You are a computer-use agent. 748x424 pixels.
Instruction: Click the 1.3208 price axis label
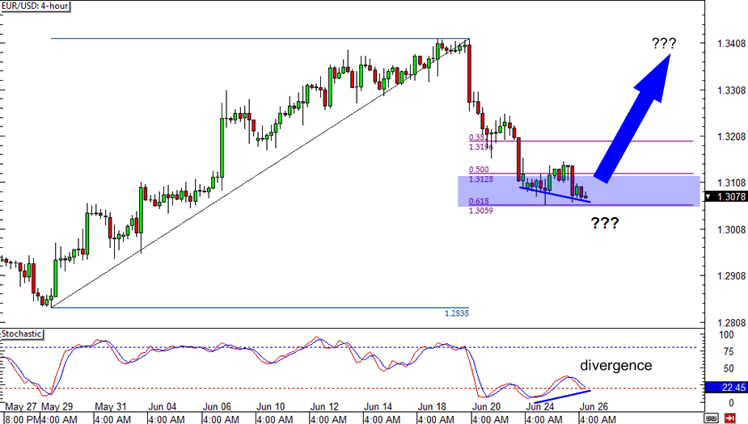point(731,137)
